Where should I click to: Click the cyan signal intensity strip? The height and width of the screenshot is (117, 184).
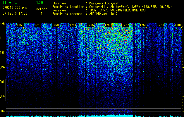[x=94, y=116]
